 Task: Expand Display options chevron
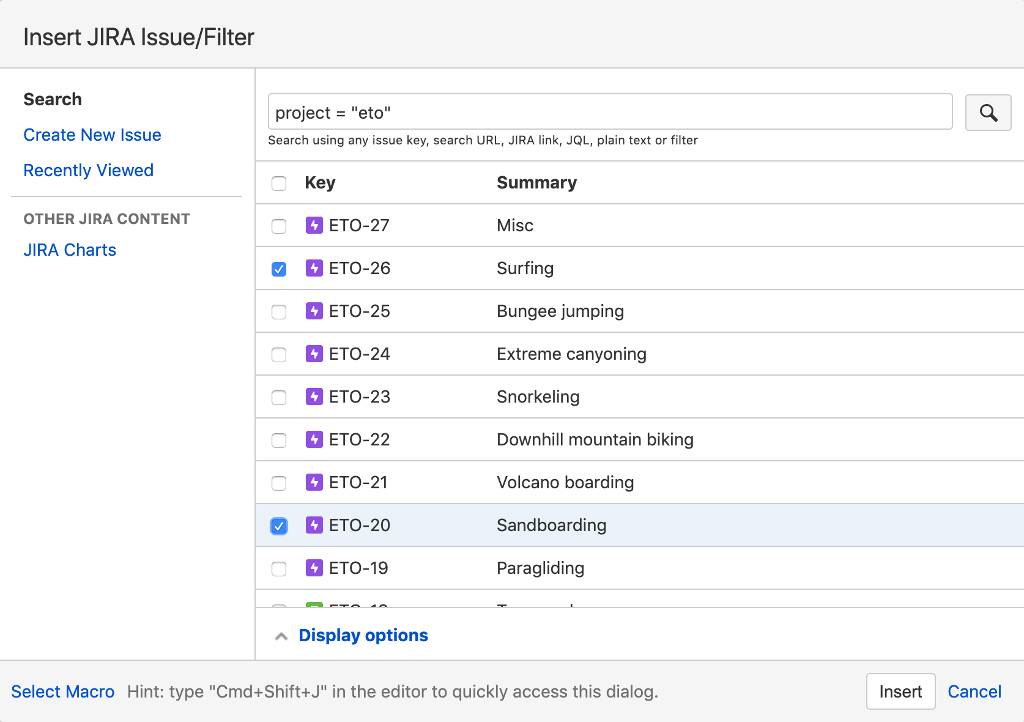click(281, 636)
